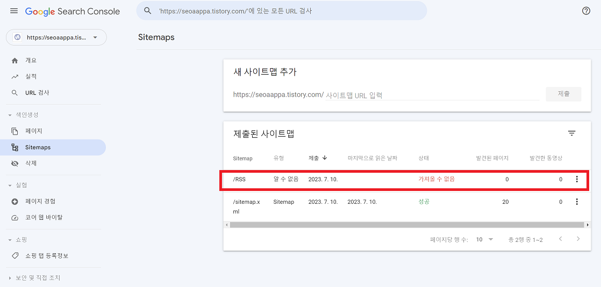
Task: Open the main hamburger menu
Action: 14,11
